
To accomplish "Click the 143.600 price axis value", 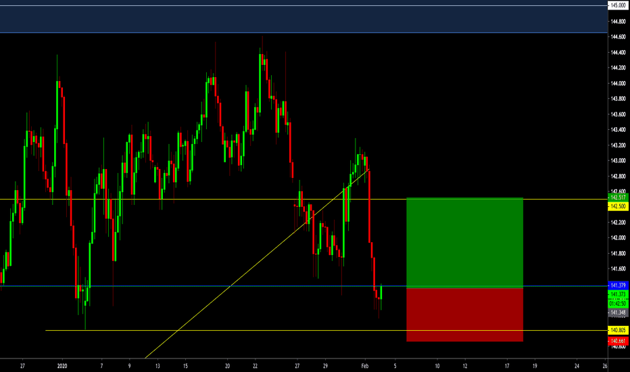I will coord(618,114).
